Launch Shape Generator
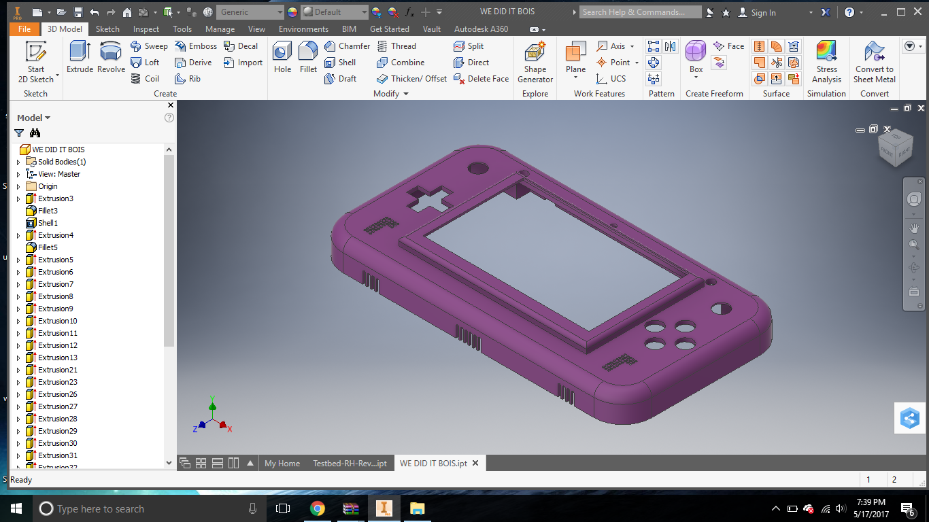 [535, 62]
